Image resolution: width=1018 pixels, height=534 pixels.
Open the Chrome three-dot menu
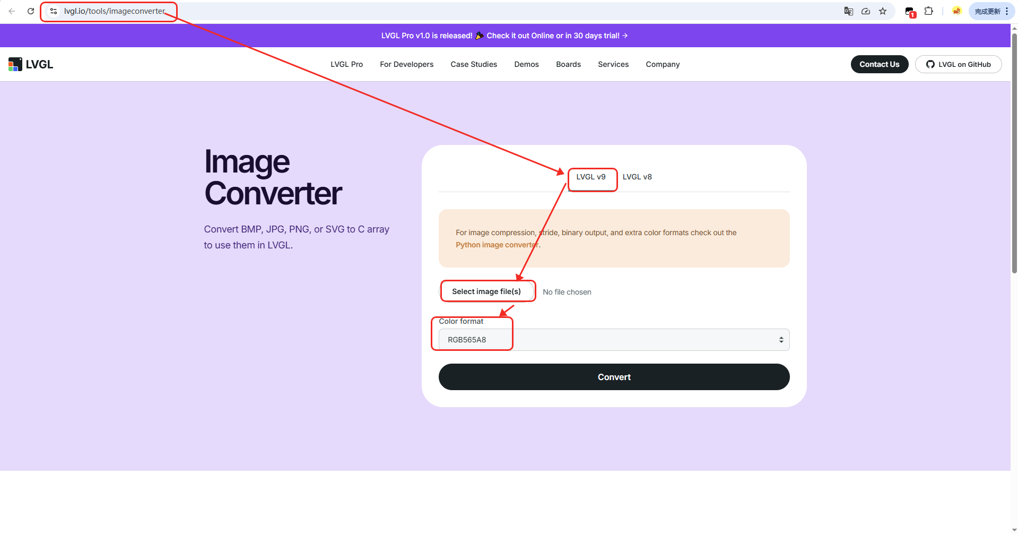(1006, 11)
